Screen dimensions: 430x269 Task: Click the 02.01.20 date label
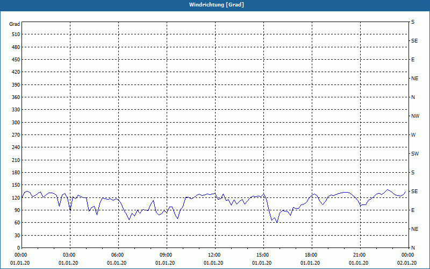pyautogui.click(x=407, y=263)
